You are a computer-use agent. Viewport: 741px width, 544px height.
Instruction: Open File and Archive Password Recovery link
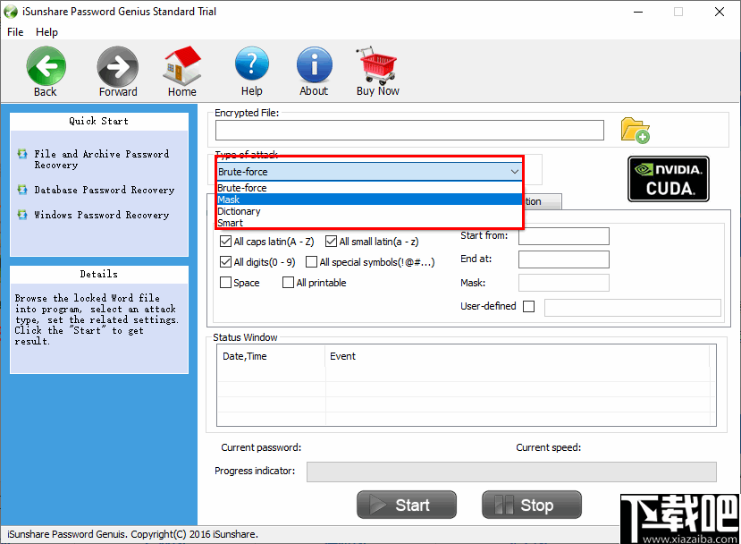pyautogui.click(x=102, y=159)
